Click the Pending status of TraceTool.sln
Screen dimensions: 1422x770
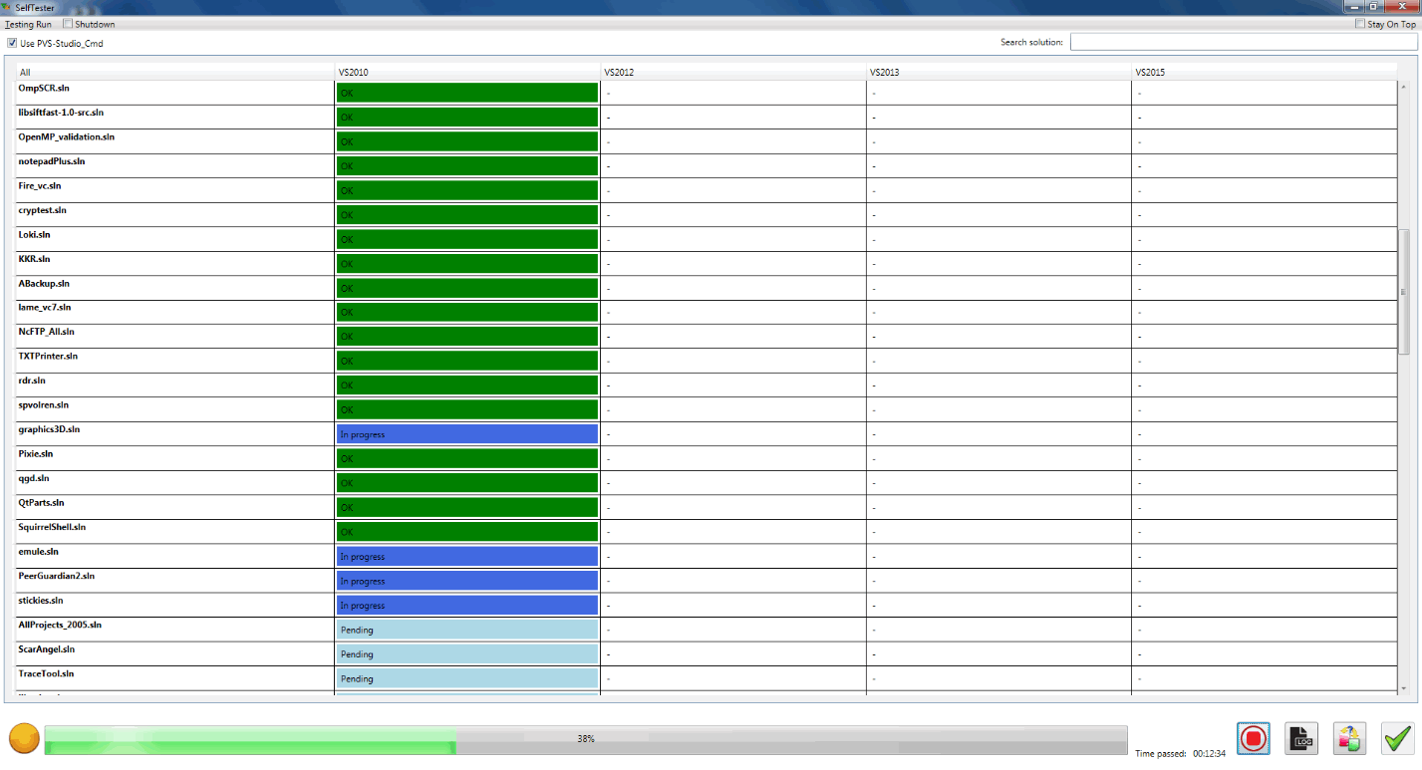[x=467, y=678]
